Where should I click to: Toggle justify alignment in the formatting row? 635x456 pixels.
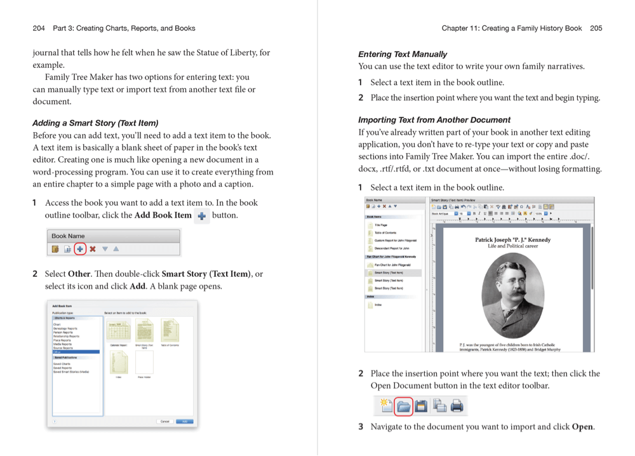coord(507,213)
